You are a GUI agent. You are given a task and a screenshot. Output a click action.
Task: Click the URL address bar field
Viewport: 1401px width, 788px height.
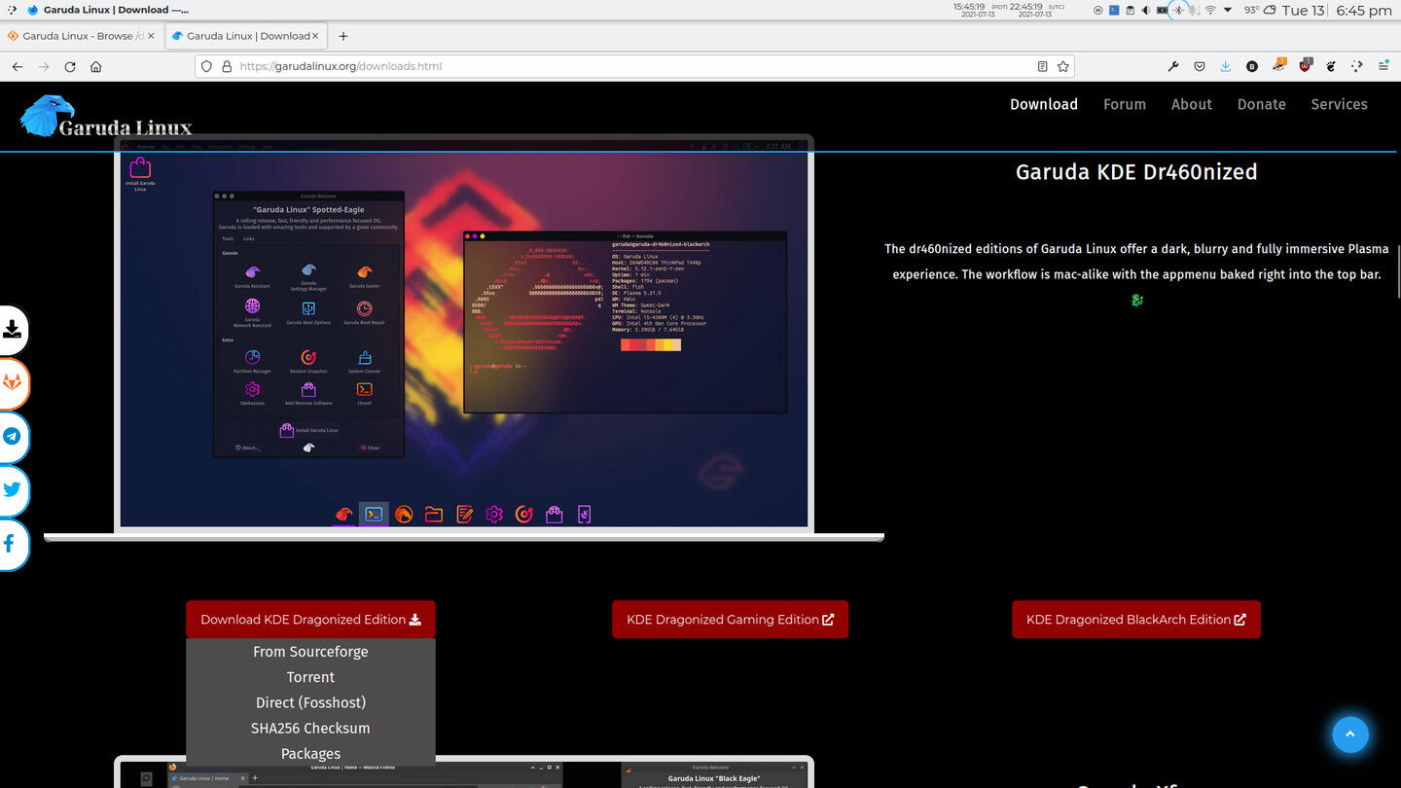tap(632, 66)
